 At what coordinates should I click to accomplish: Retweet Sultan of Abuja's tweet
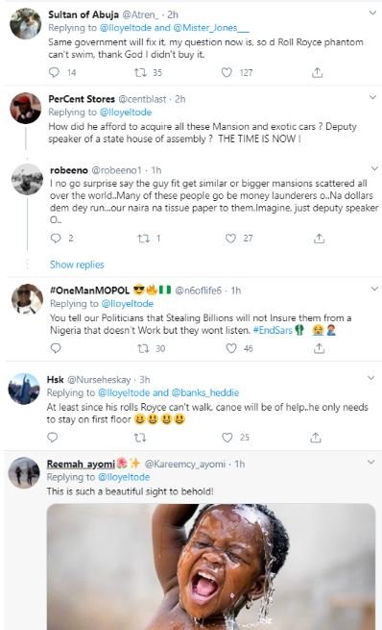click(x=140, y=72)
